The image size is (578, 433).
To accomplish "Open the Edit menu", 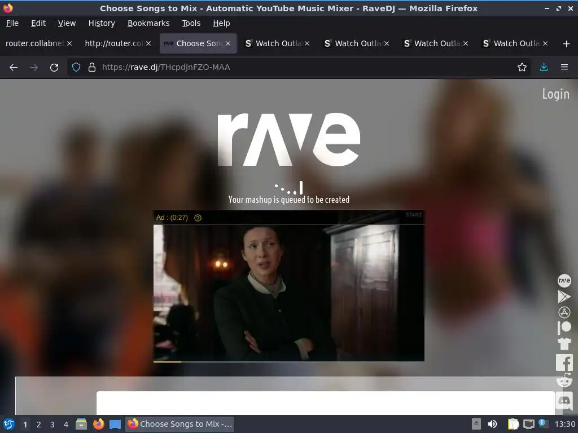I will [x=38, y=23].
